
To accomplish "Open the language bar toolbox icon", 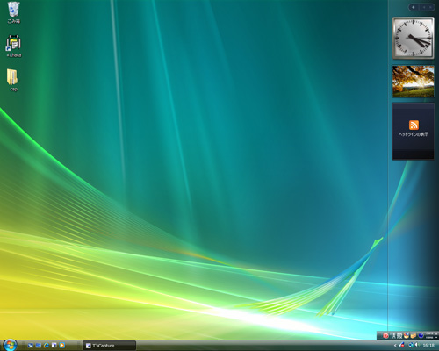I will point(414,335).
